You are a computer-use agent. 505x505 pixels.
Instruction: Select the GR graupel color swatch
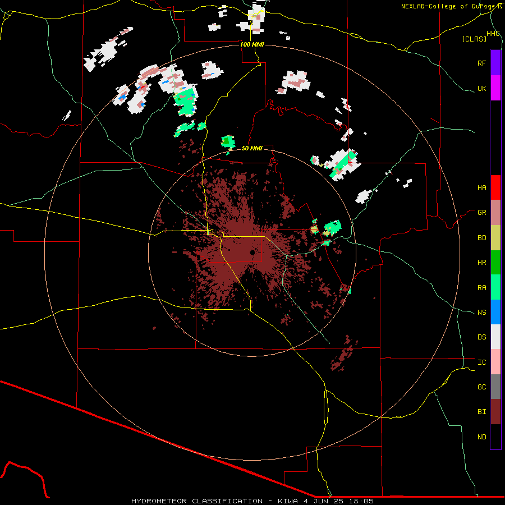tap(495, 212)
